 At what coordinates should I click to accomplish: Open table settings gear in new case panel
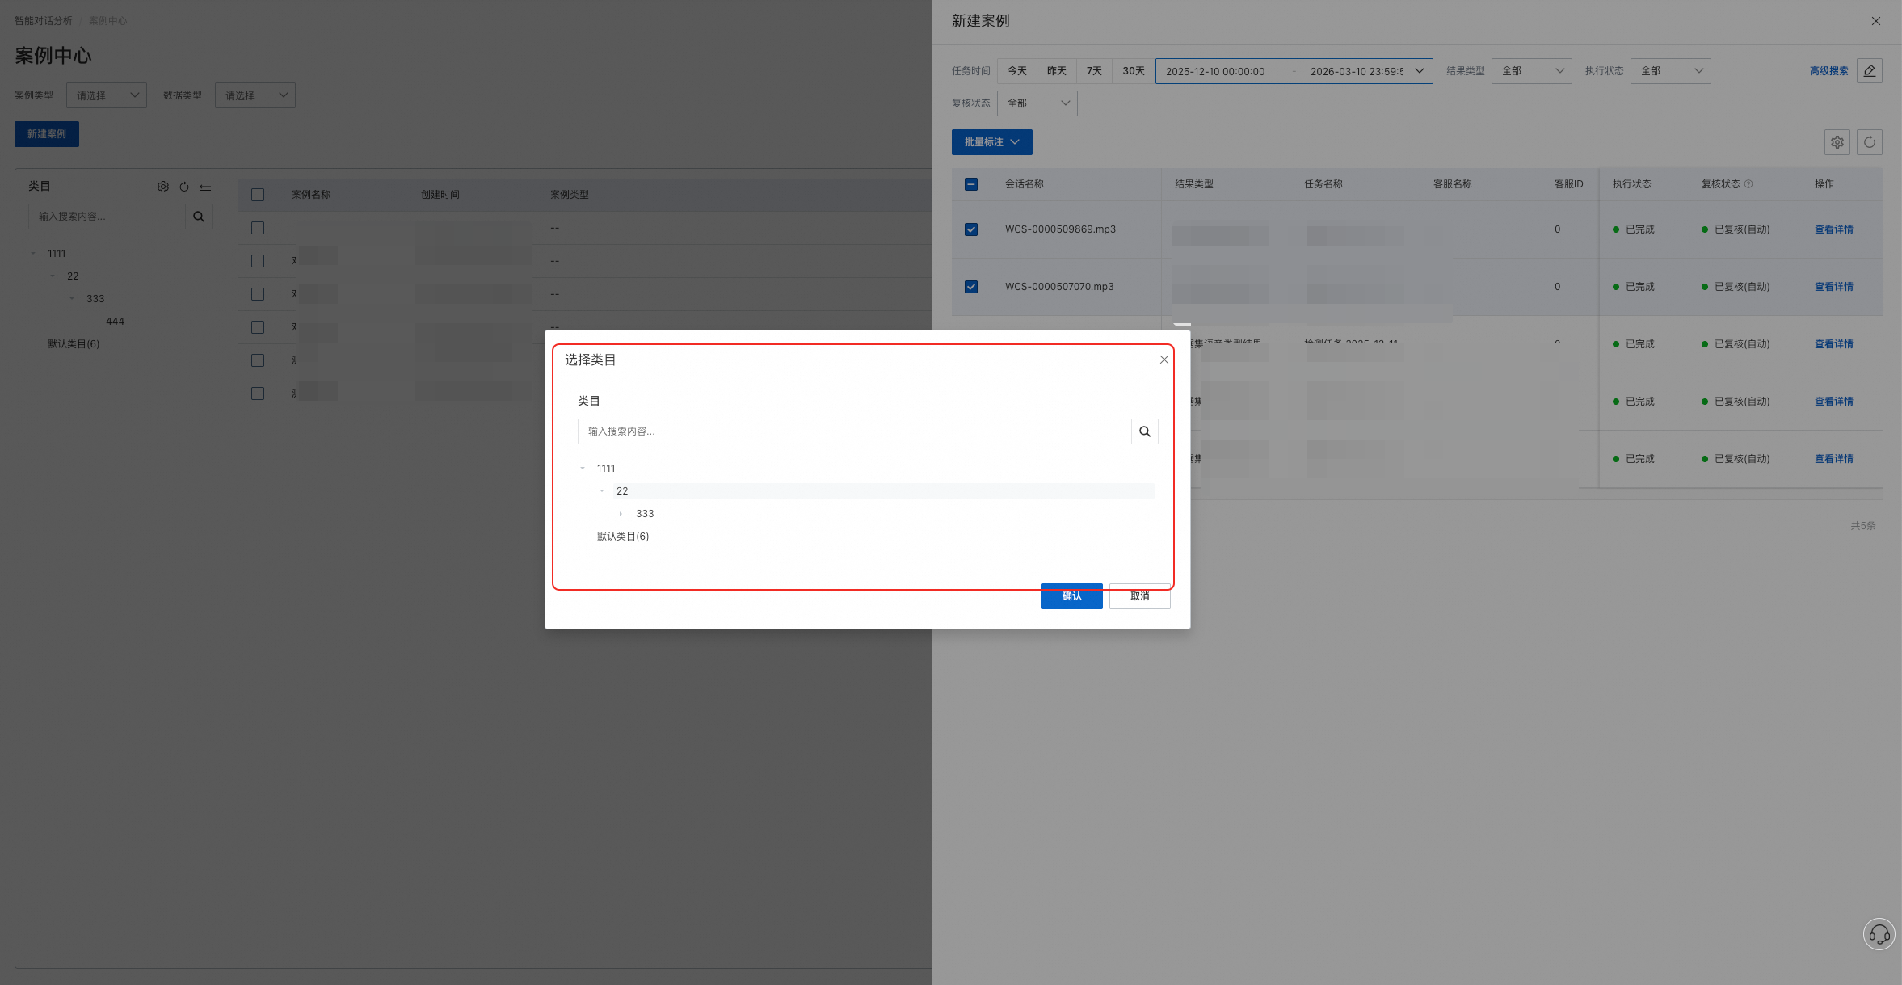point(1837,142)
